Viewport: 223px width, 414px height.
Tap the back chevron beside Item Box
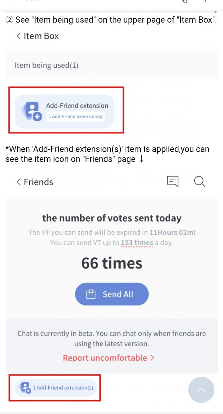tap(19, 36)
